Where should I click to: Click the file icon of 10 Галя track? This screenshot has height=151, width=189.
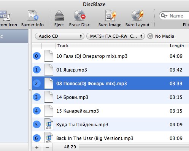pos(49,56)
